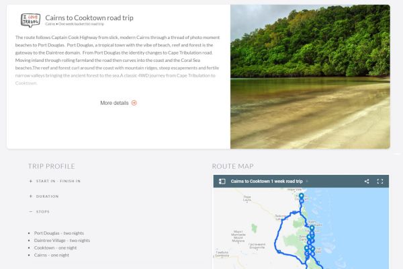Click the Cairns to Cooktown map title
Image resolution: width=403 pixels, height=269 pixels.
pyautogui.click(x=267, y=182)
